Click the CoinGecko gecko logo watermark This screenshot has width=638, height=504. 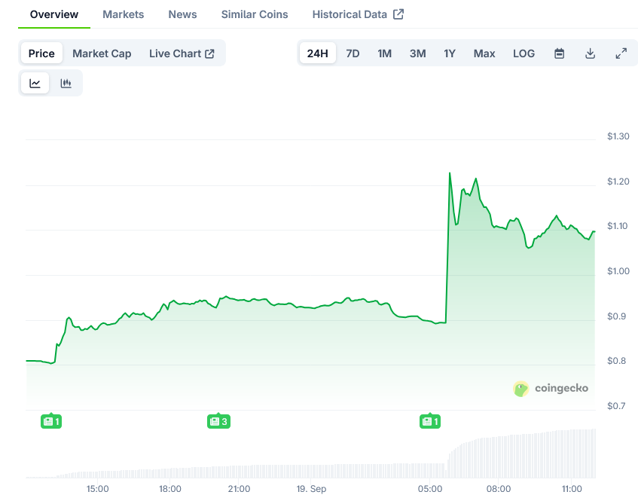pyautogui.click(x=520, y=388)
